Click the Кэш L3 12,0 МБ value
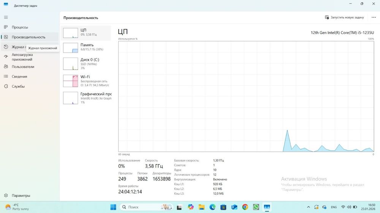 tap(218, 193)
